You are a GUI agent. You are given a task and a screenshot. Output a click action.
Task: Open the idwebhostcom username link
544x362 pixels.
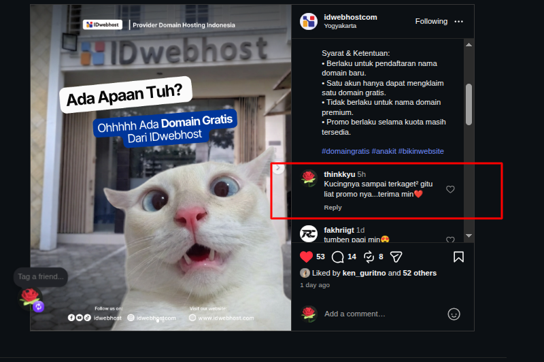pyautogui.click(x=350, y=17)
